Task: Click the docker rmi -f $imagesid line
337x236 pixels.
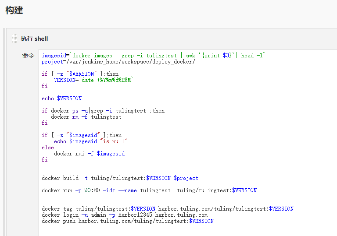Action: [89, 153]
